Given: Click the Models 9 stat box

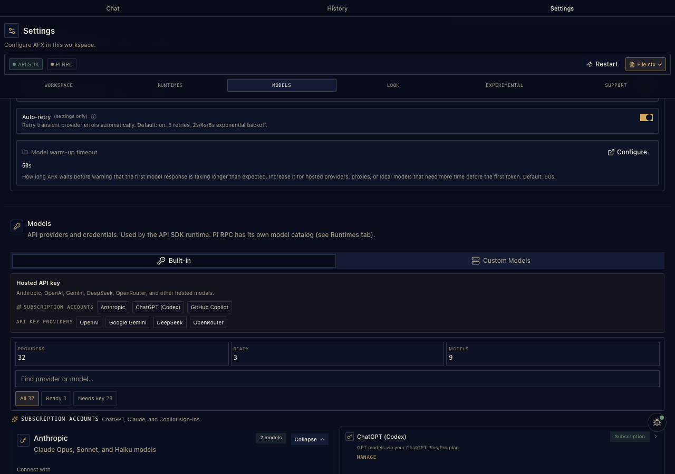Looking at the screenshot, I should 553,354.
